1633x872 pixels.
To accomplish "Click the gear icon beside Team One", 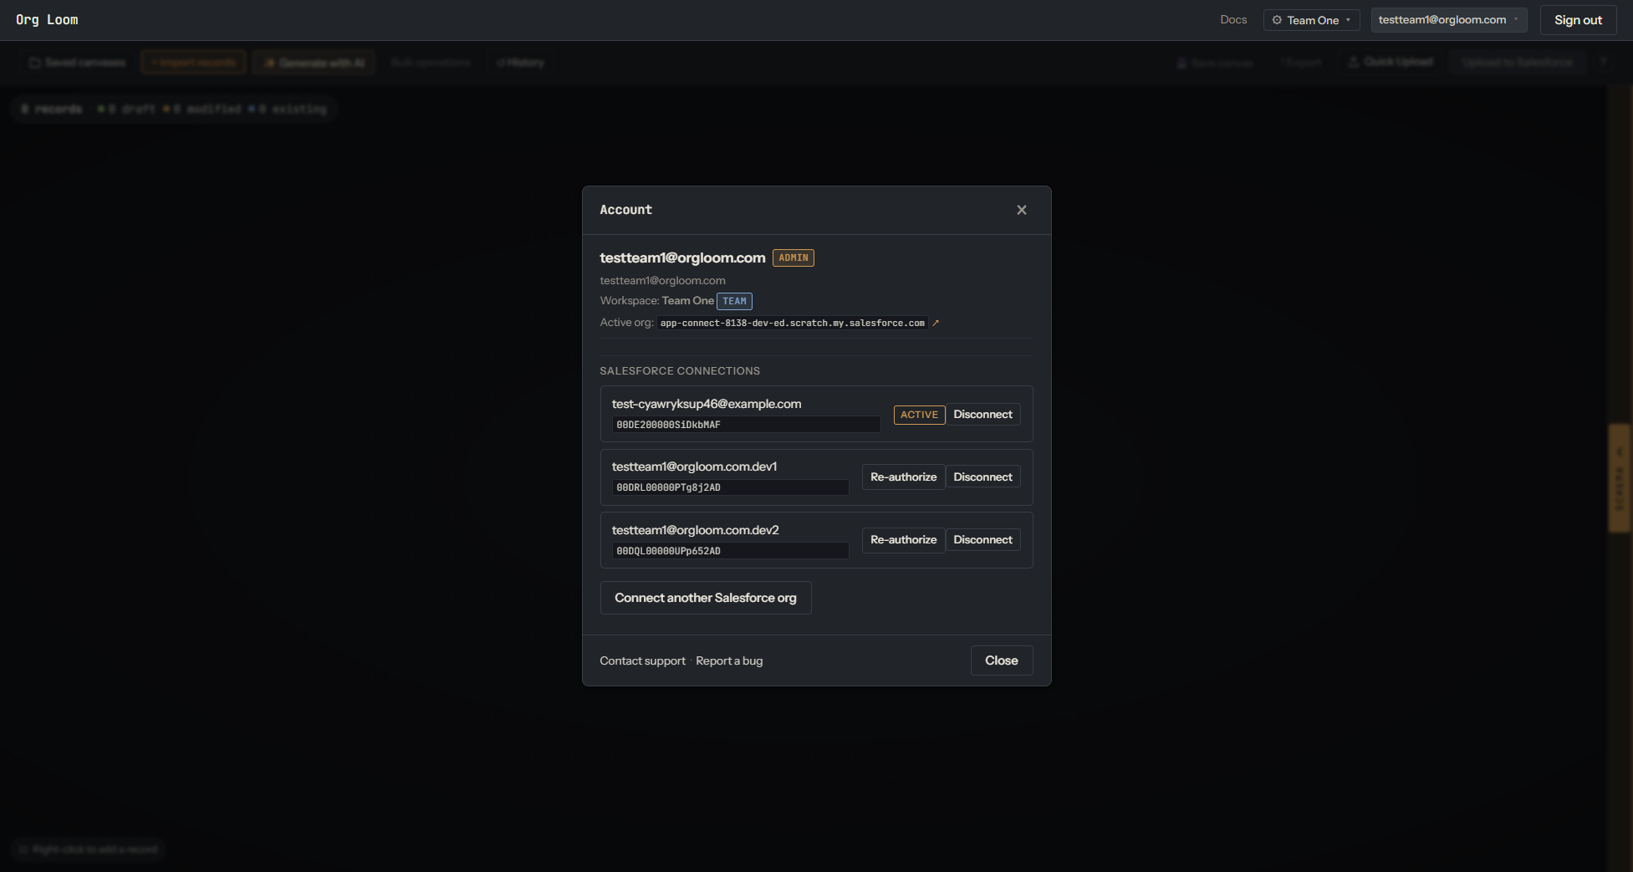I will [x=1277, y=20].
